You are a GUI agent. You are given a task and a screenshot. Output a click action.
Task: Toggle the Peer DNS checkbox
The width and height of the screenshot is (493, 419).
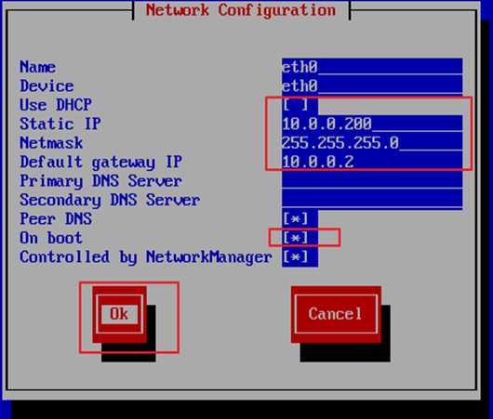(295, 219)
